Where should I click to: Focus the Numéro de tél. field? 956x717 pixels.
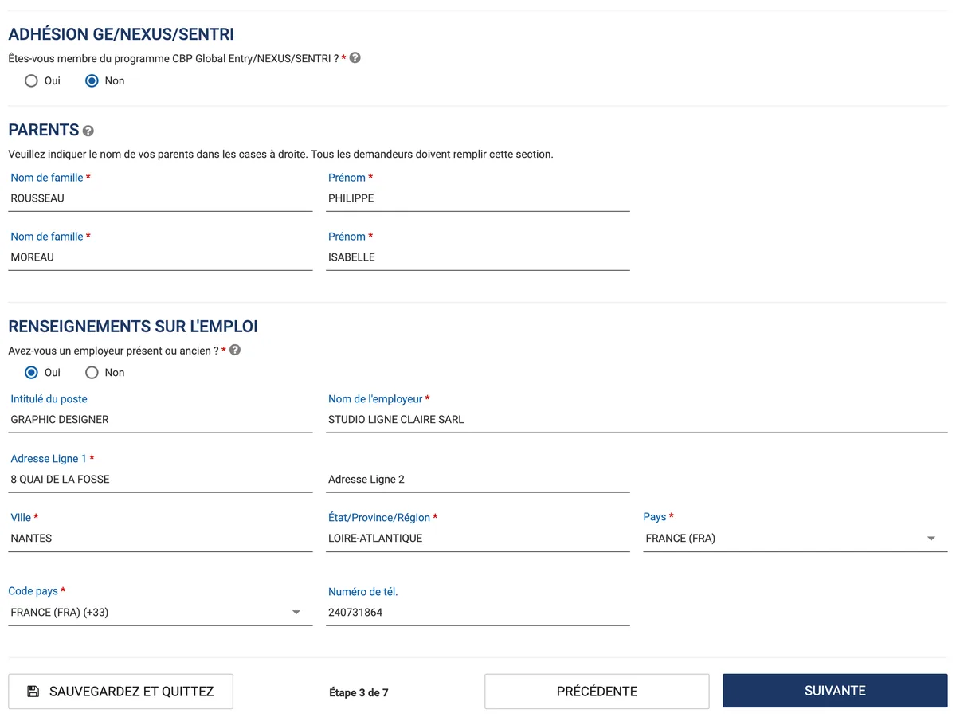(478, 613)
